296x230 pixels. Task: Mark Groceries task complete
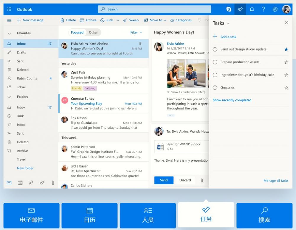215,88
